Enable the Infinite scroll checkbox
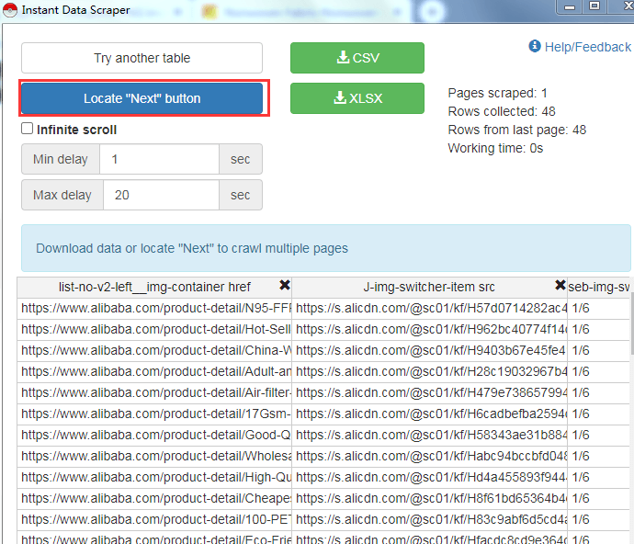This screenshot has width=634, height=544. [27, 129]
